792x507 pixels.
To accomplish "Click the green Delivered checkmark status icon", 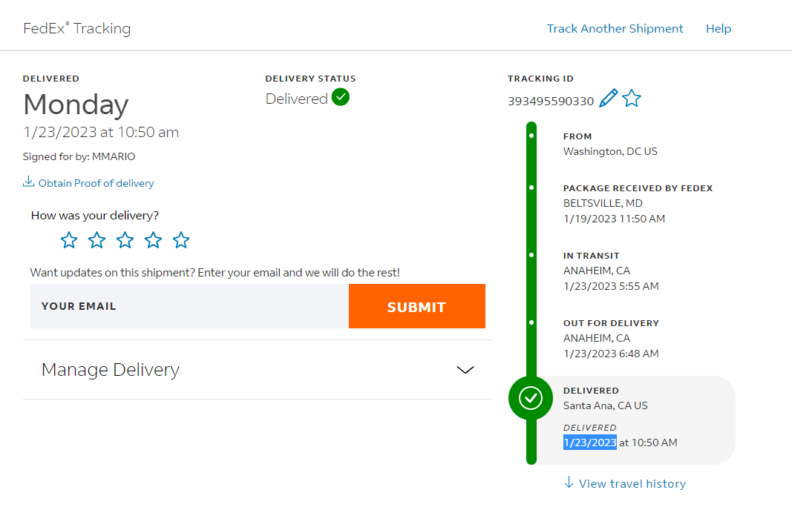I will (341, 97).
